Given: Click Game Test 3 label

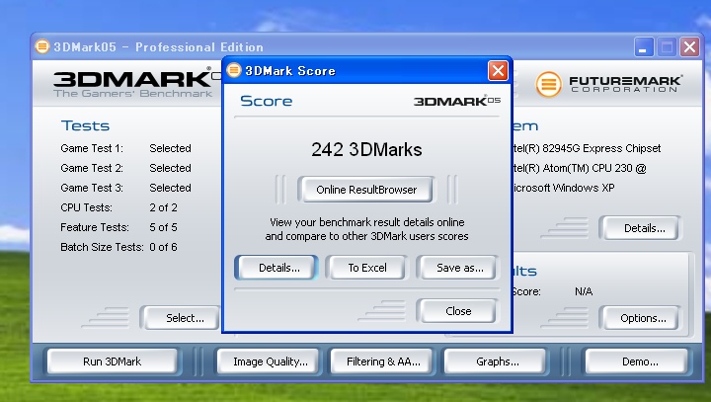Looking at the screenshot, I should [x=92, y=188].
